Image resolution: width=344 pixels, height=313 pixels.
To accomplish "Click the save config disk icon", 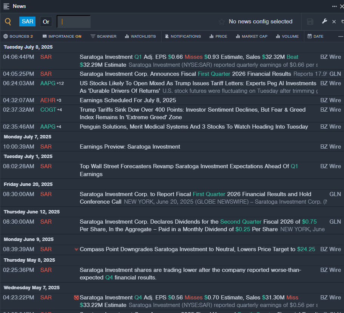I will [x=310, y=22].
